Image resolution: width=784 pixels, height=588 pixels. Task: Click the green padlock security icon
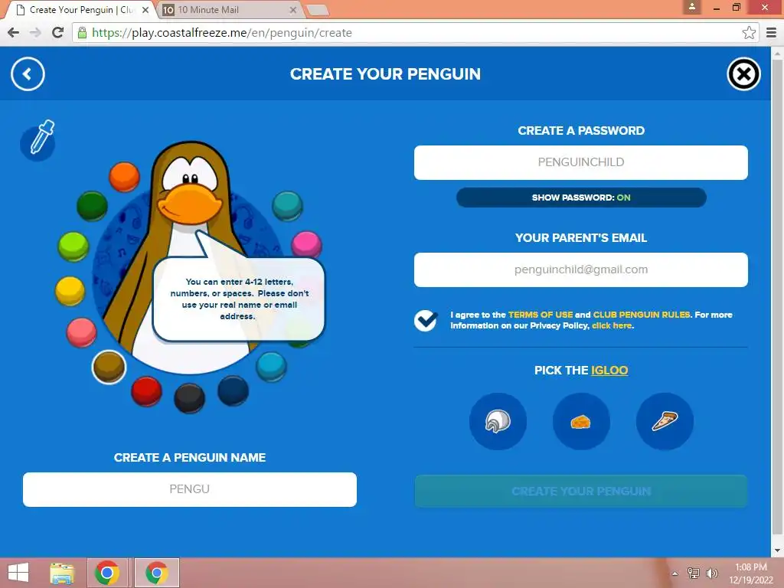83,33
